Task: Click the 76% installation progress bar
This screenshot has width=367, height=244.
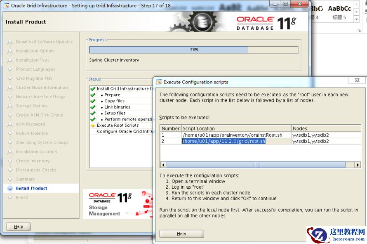Action: point(194,50)
